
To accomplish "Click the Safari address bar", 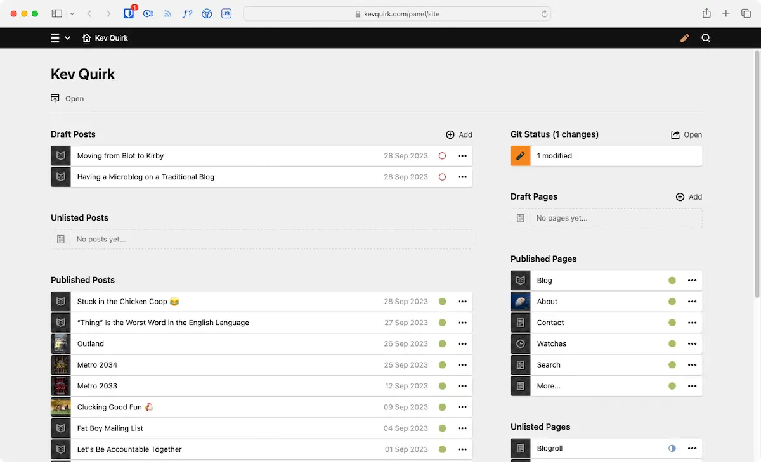I will pyautogui.click(x=396, y=13).
